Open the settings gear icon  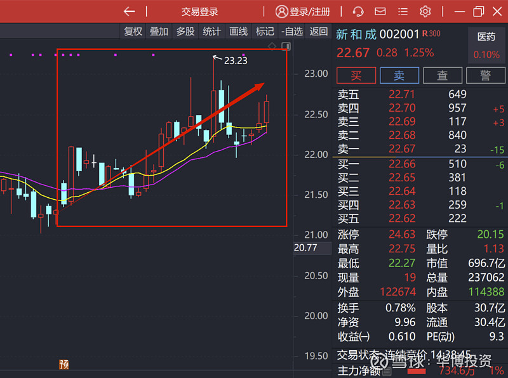[x=425, y=11]
